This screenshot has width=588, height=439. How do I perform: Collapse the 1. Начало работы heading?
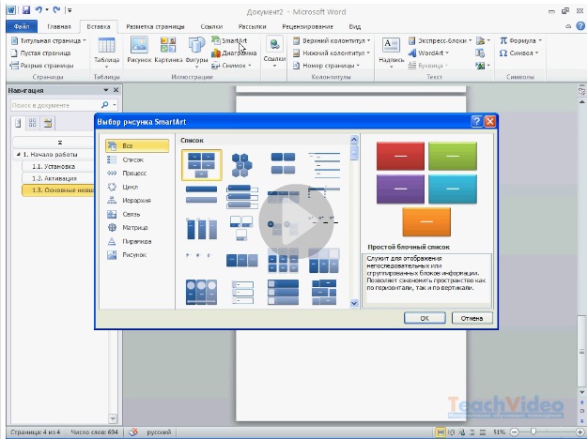19,155
